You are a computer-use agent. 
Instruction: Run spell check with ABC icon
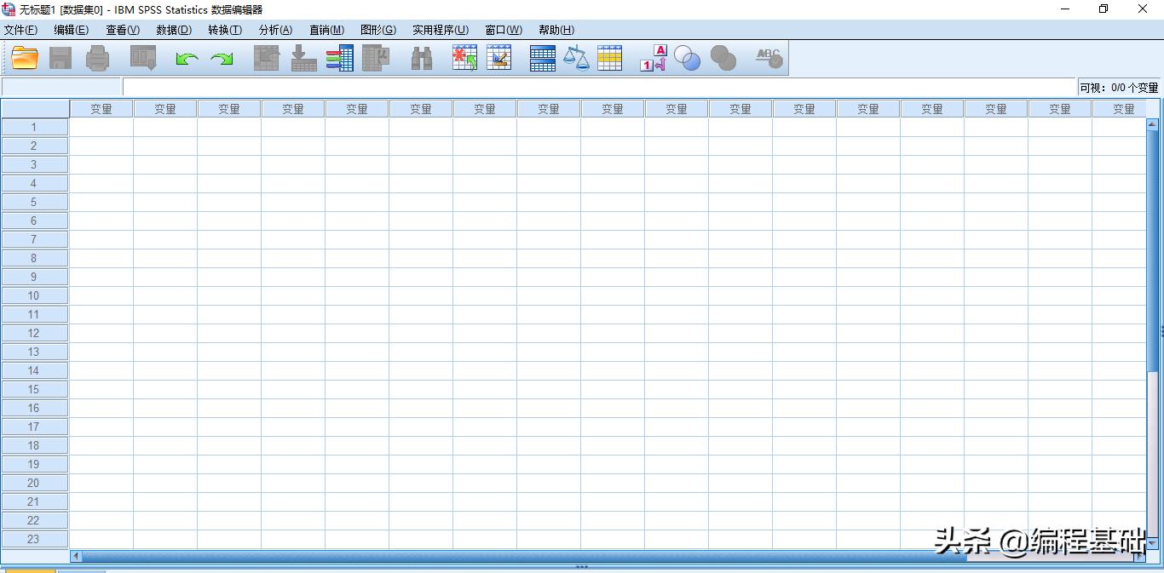766,57
